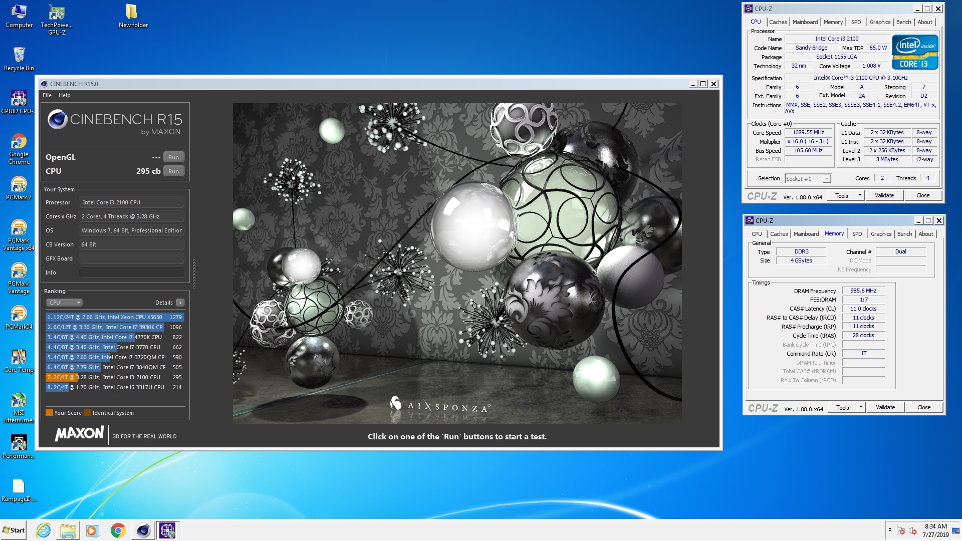Viewport: 962px width, 541px height.
Task: Open About tab in bottom CPU-Z
Action: tap(926, 234)
